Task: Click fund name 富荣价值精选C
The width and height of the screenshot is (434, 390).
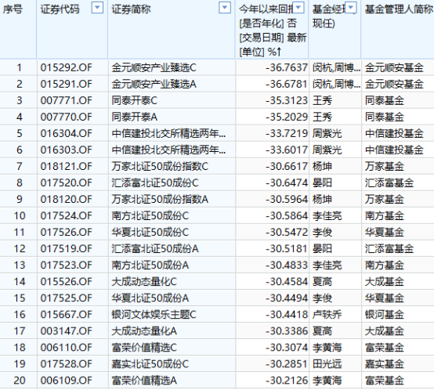Action: (x=144, y=348)
